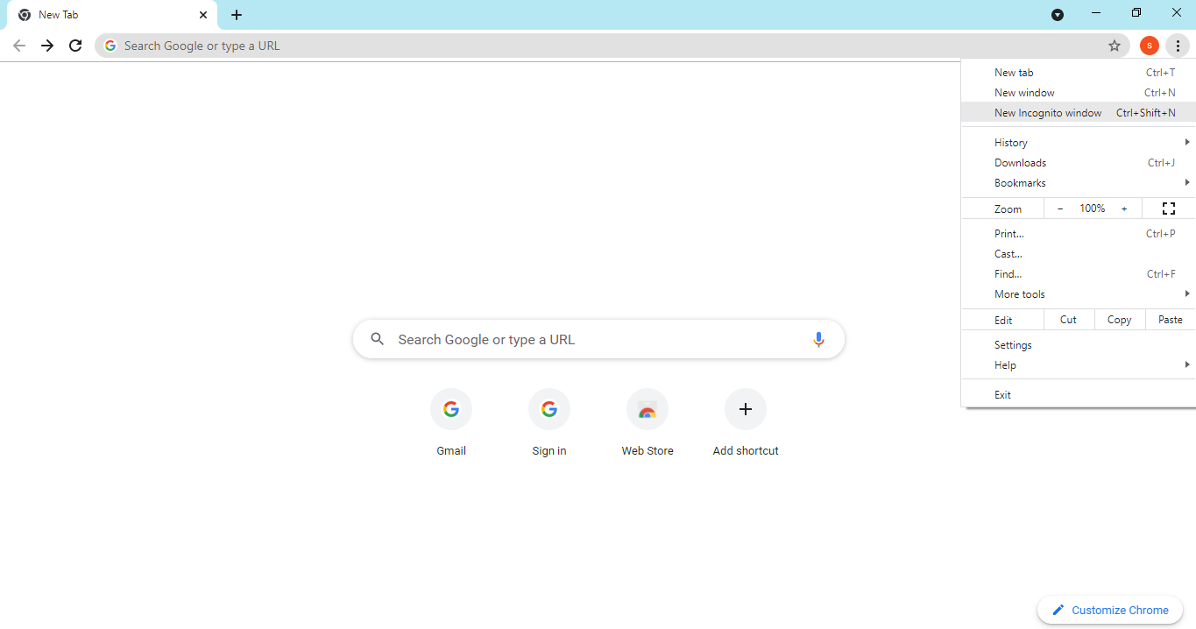The image size is (1196, 629).
Task: Open the Gmail shortcut icon
Action: [450, 409]
